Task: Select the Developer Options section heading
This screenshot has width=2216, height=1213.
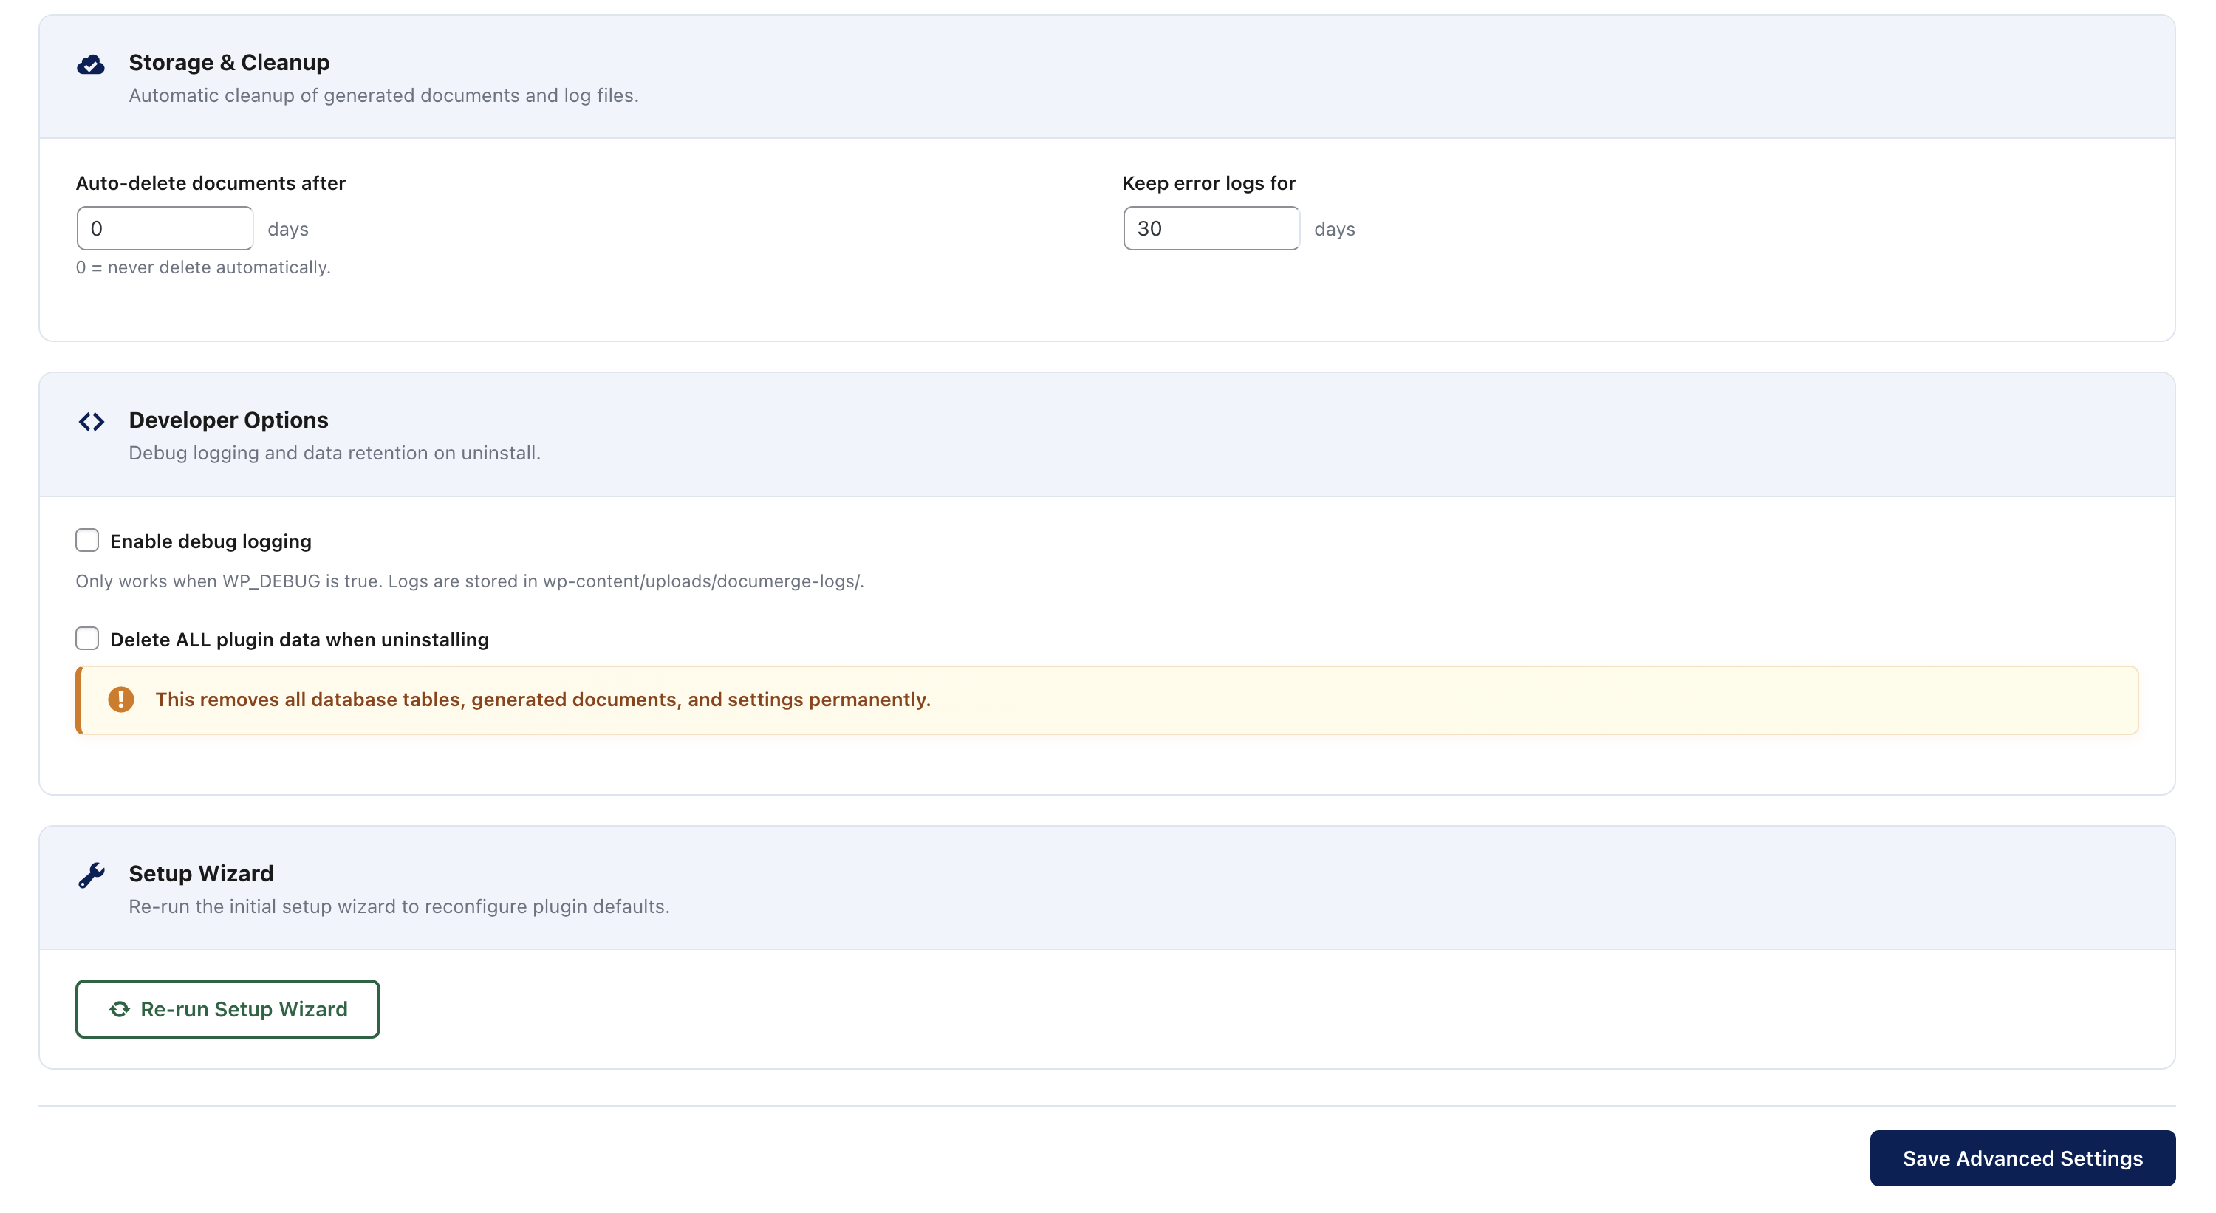Action: [228, 420]
